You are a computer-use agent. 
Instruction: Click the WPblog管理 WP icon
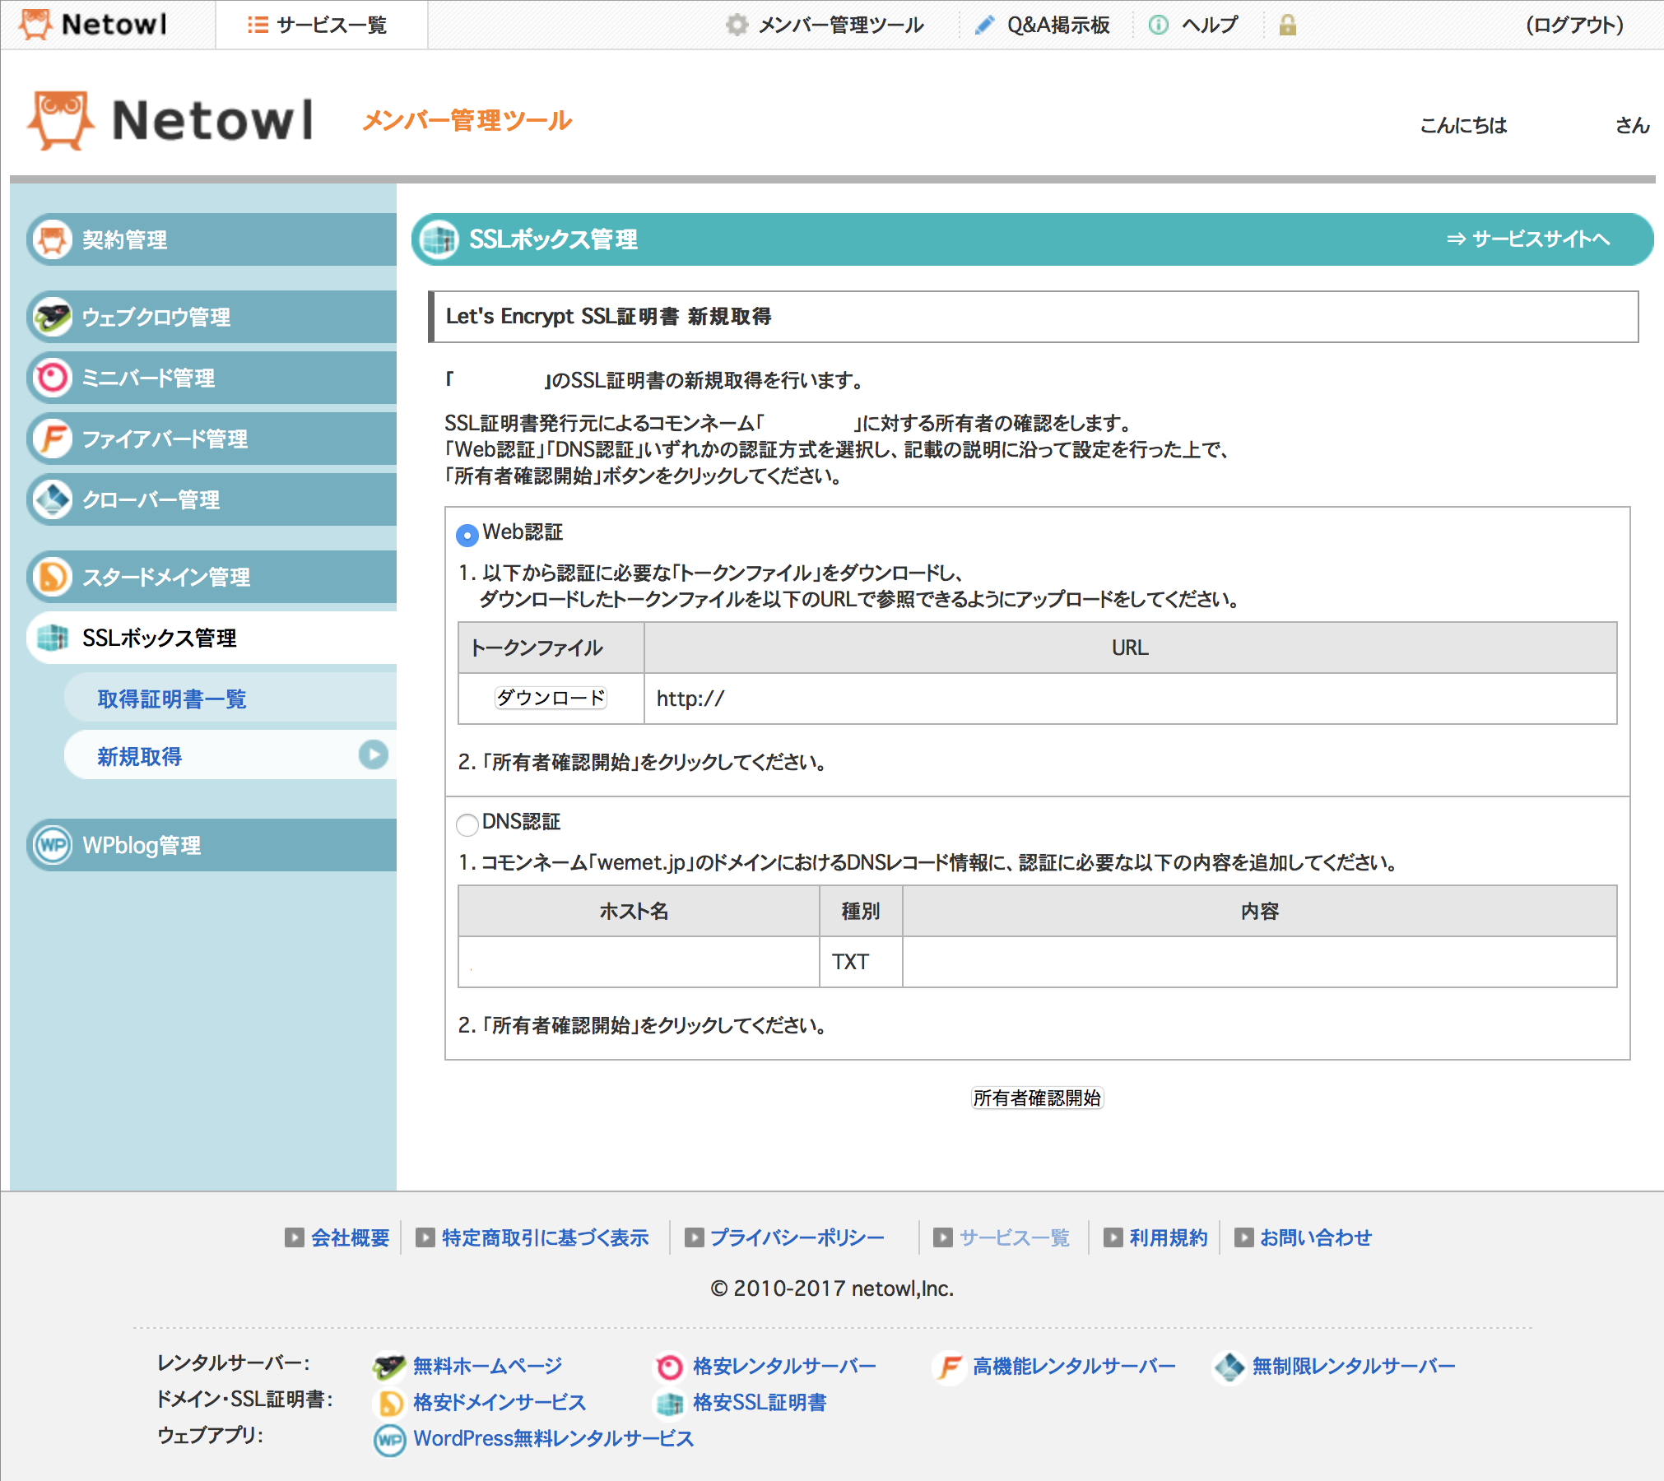[x=53, y=845]
